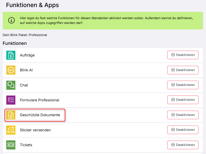Click the Blink AI row label
The image size is (206, 154).
(x=26, y=70)
